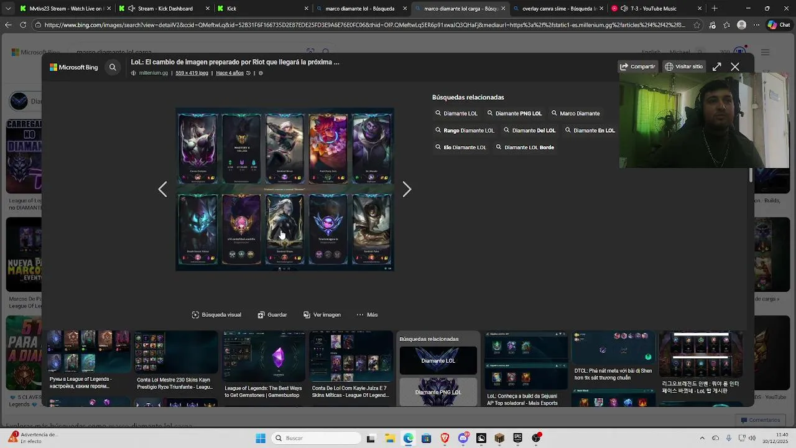Reload the page
The height and width of the screenshot is (448, 796).
click(x=24, y=25)
